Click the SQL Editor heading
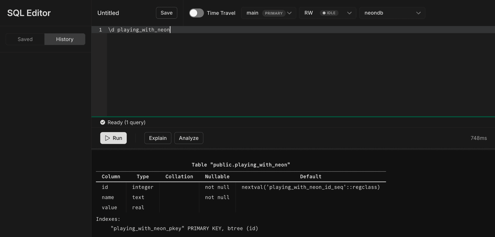 [x=29, y=13]
